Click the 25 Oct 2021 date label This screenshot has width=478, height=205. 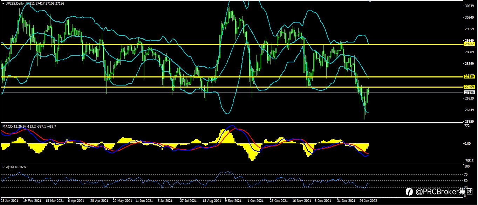279,201
